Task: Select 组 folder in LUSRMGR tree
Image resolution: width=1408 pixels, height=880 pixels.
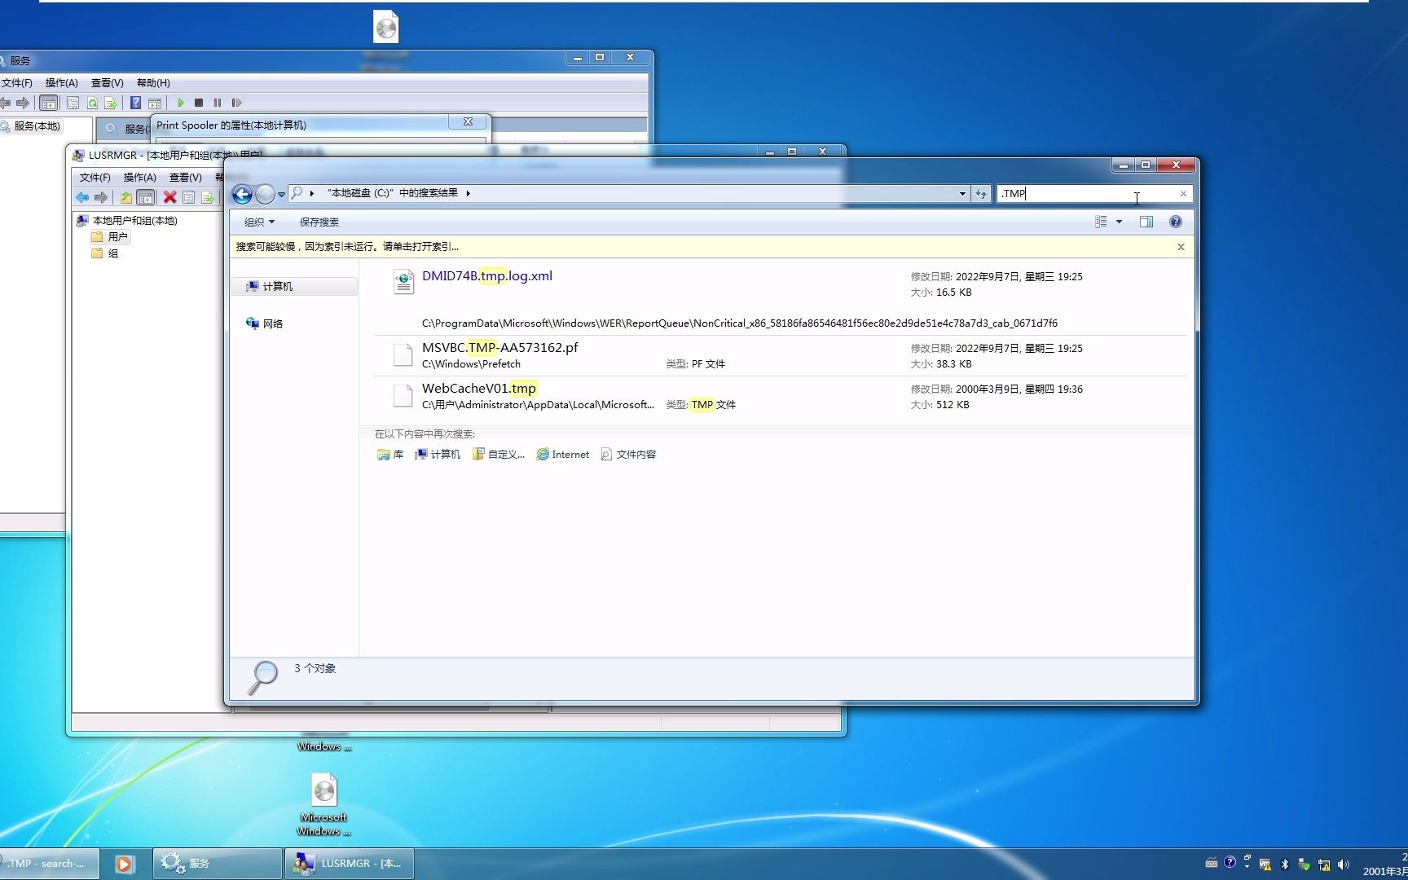Action: tap(105, 253)
